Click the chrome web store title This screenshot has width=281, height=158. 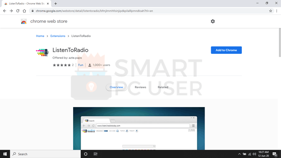(x=49, y=22)
